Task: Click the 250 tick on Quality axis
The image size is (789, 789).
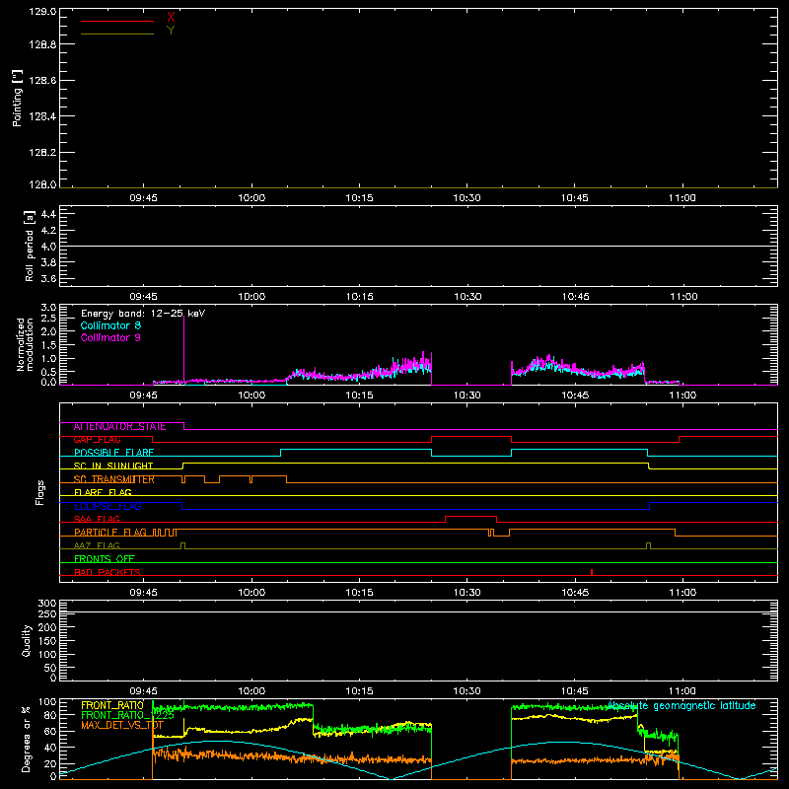Action: (47, 613)
